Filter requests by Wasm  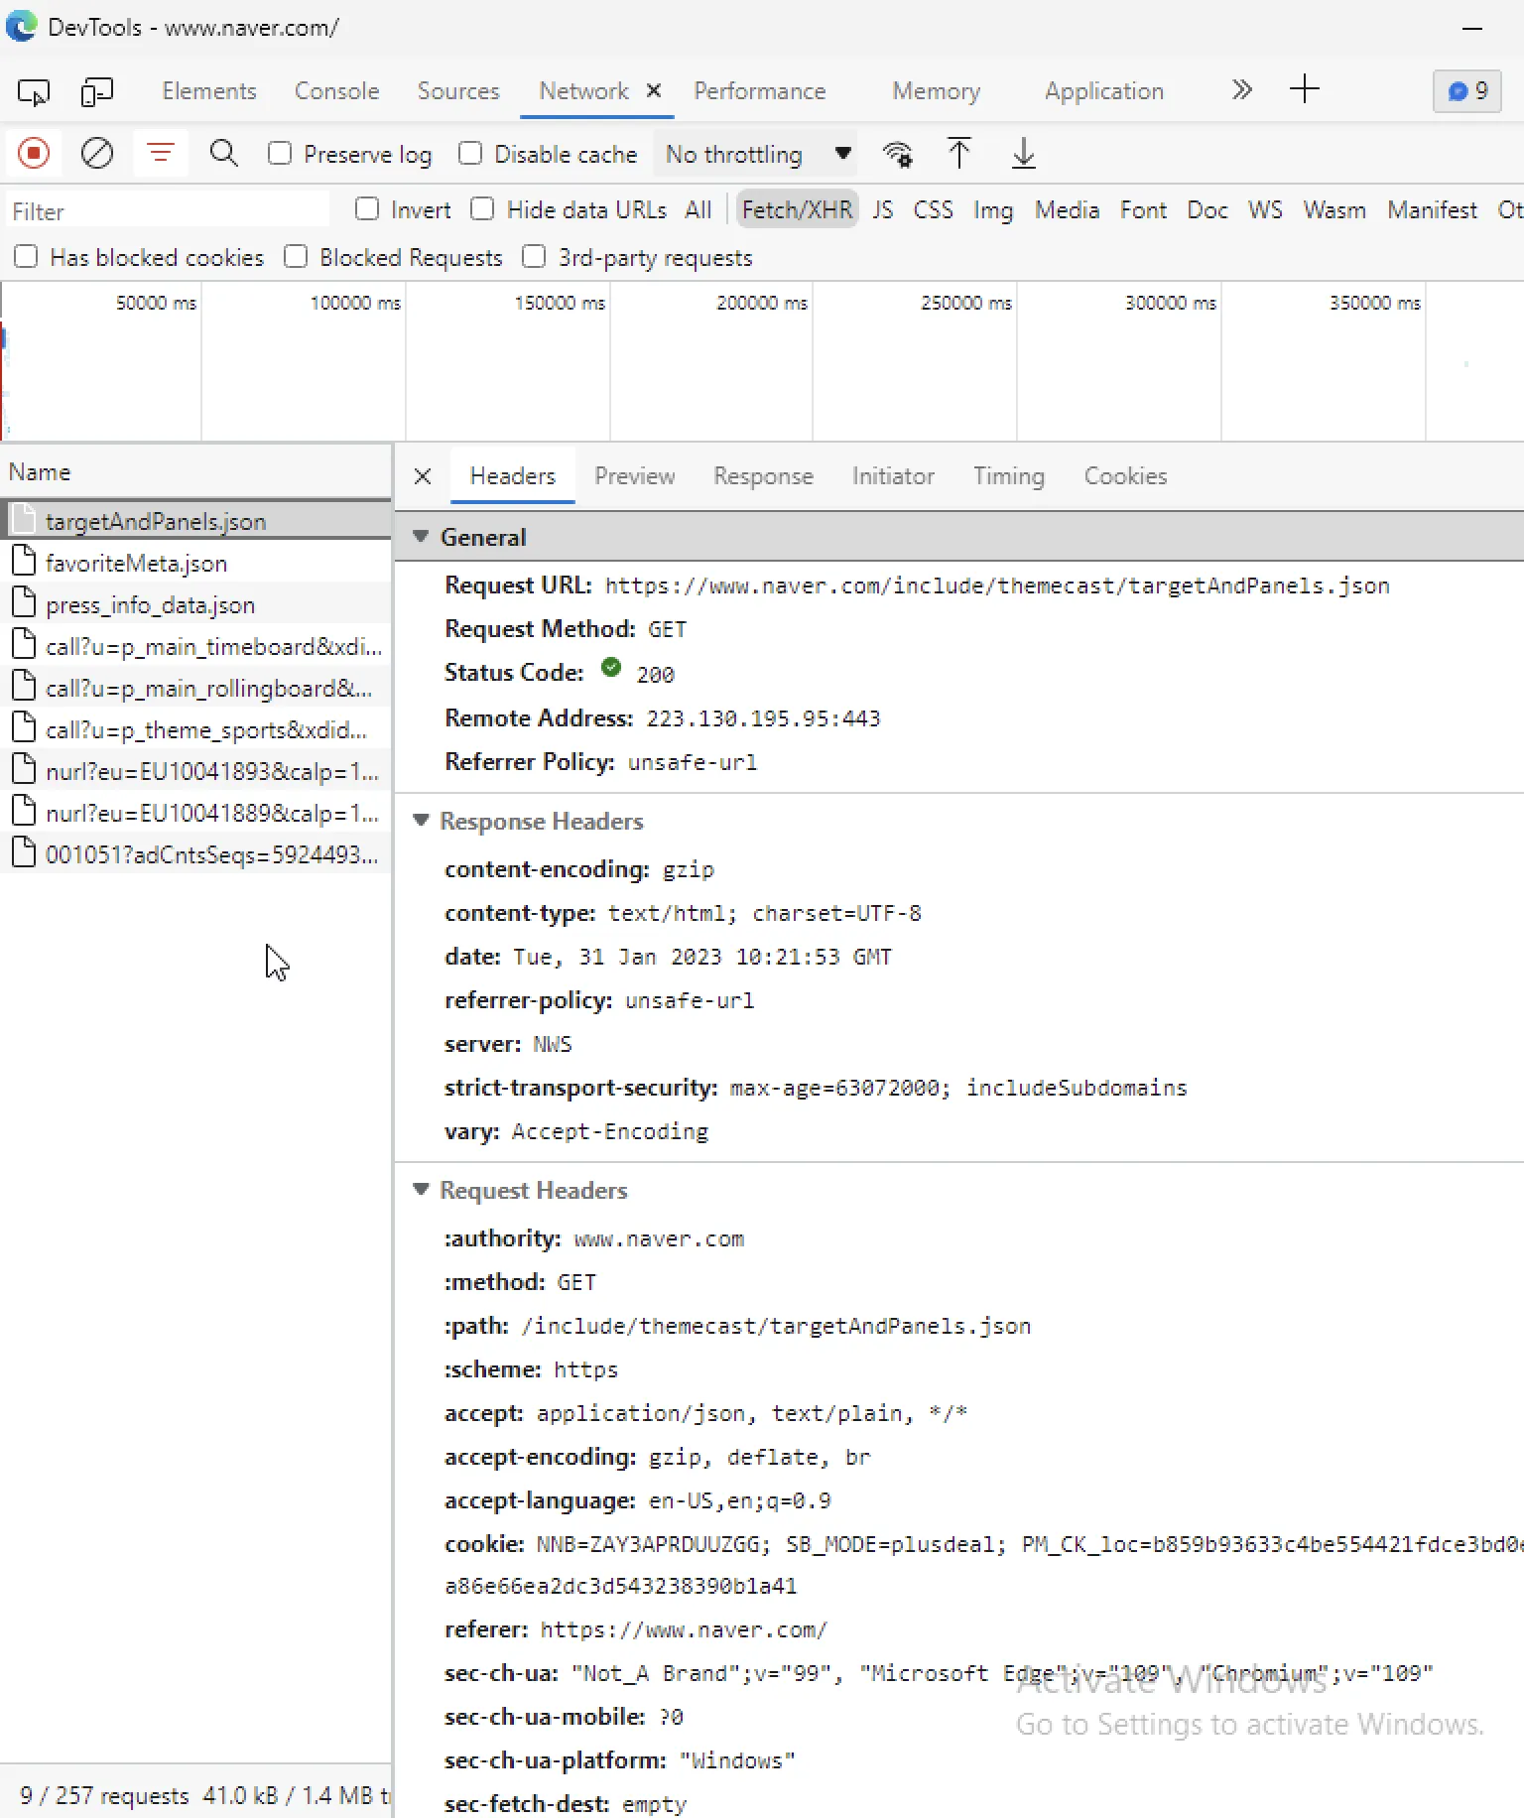pyautogui.click(x=1334, y=210)
